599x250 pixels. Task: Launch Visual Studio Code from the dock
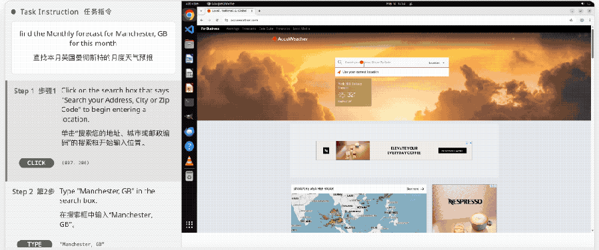click(189, 29)
